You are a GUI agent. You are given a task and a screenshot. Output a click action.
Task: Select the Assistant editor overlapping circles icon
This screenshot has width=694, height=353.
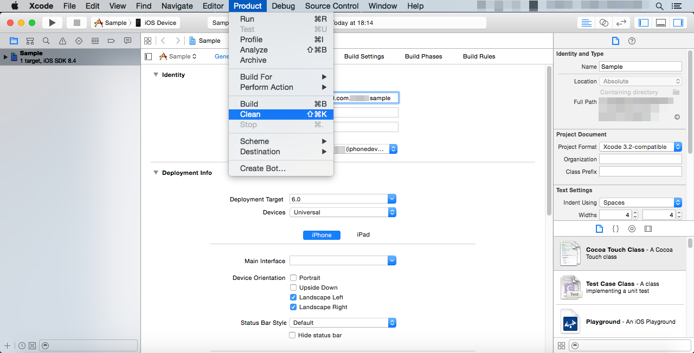tap(603, 23)
